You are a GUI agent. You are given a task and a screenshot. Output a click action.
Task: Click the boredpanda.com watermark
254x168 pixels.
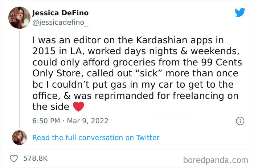215,159
